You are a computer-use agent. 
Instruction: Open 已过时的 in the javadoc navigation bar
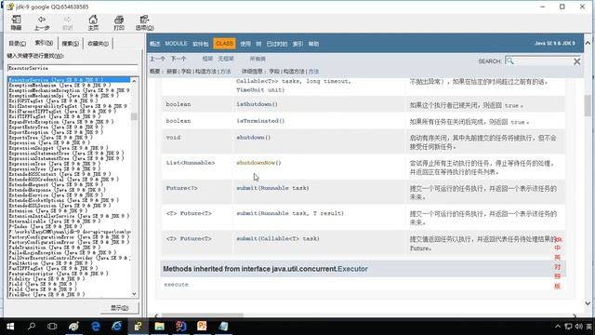click(x=277, y=44)
